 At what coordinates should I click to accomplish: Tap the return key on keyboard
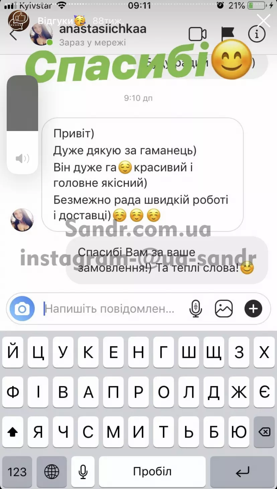pos(242,472)
